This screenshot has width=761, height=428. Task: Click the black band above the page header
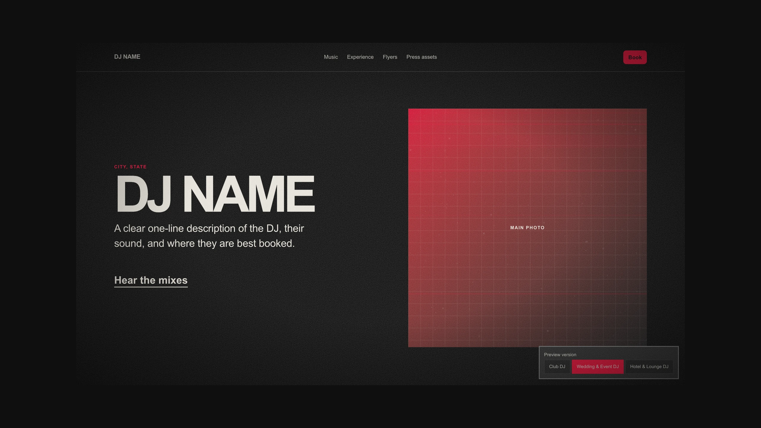pyautogui.click(x=380, y=21)
